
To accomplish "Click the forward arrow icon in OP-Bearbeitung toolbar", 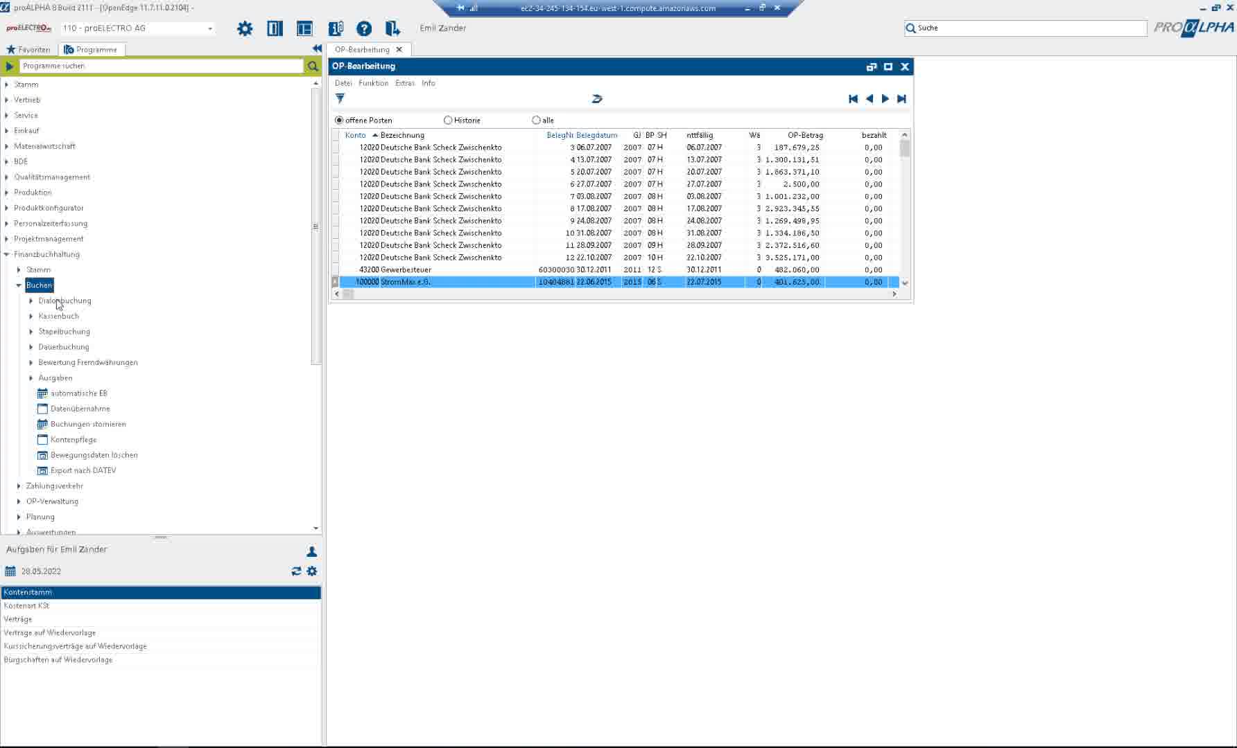I will (x=597, y=98).
